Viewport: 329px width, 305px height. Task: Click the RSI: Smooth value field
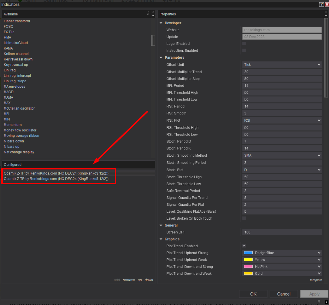282,113
